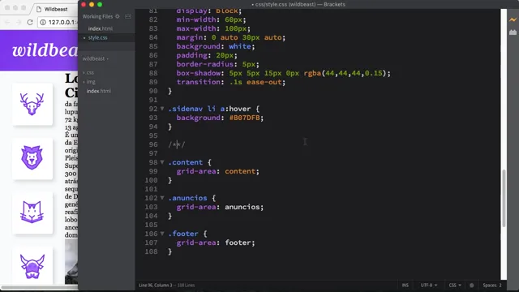
Task: Open wildbeast project dropdown
Action: 96,58
